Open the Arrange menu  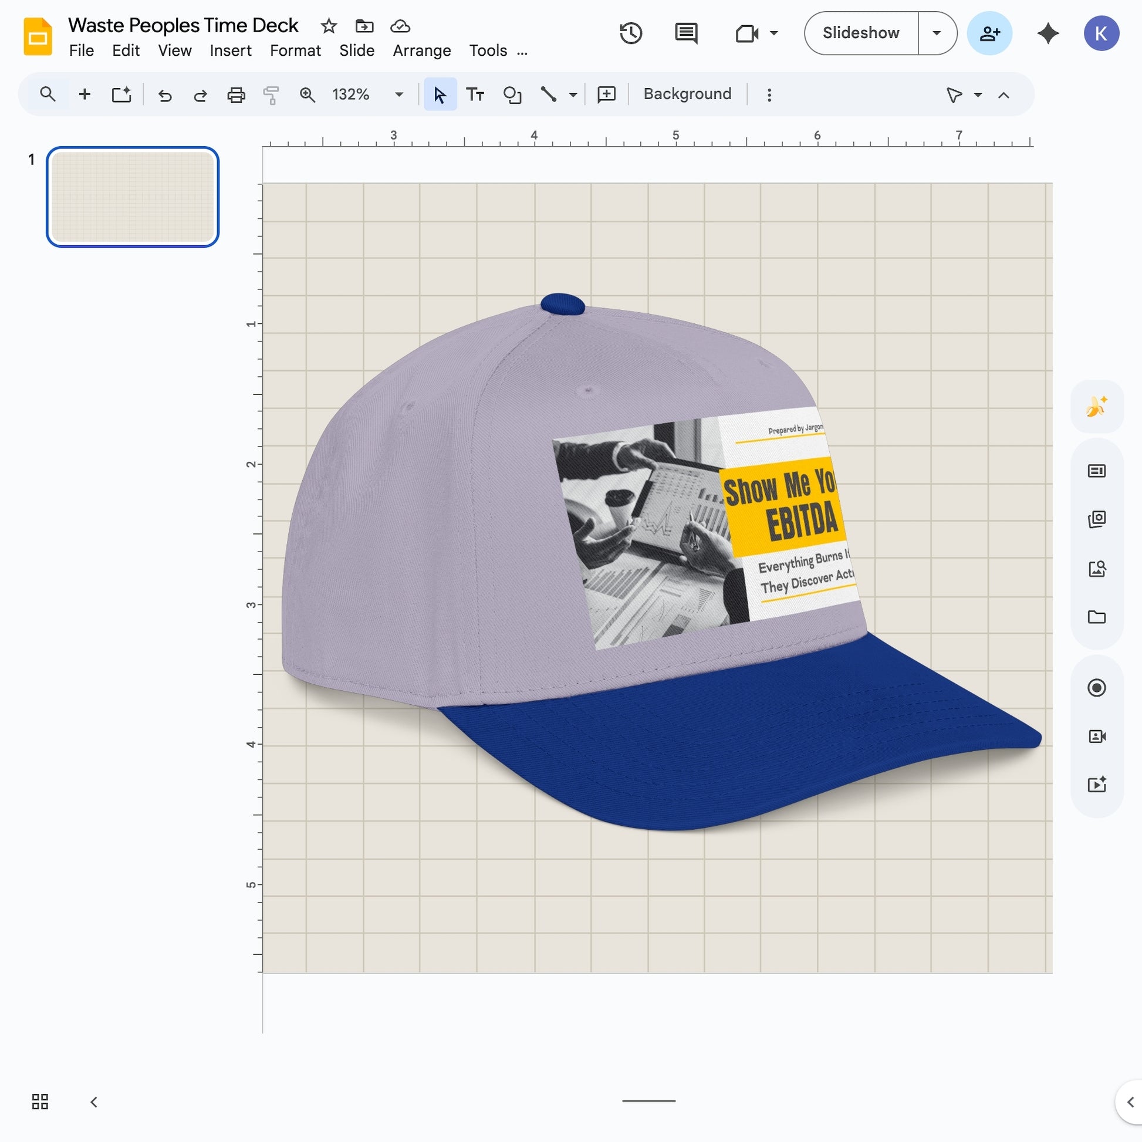tap(422, 51)
